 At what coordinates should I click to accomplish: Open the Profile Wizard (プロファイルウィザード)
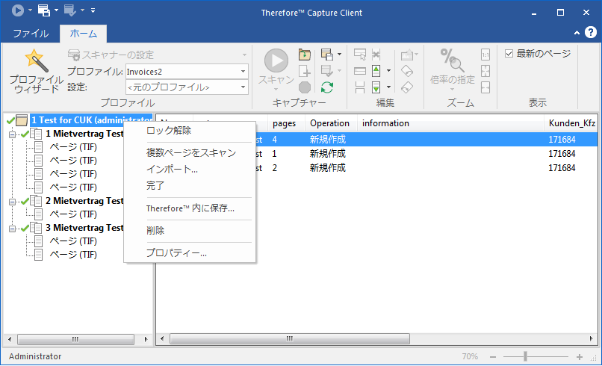[36, 71]
